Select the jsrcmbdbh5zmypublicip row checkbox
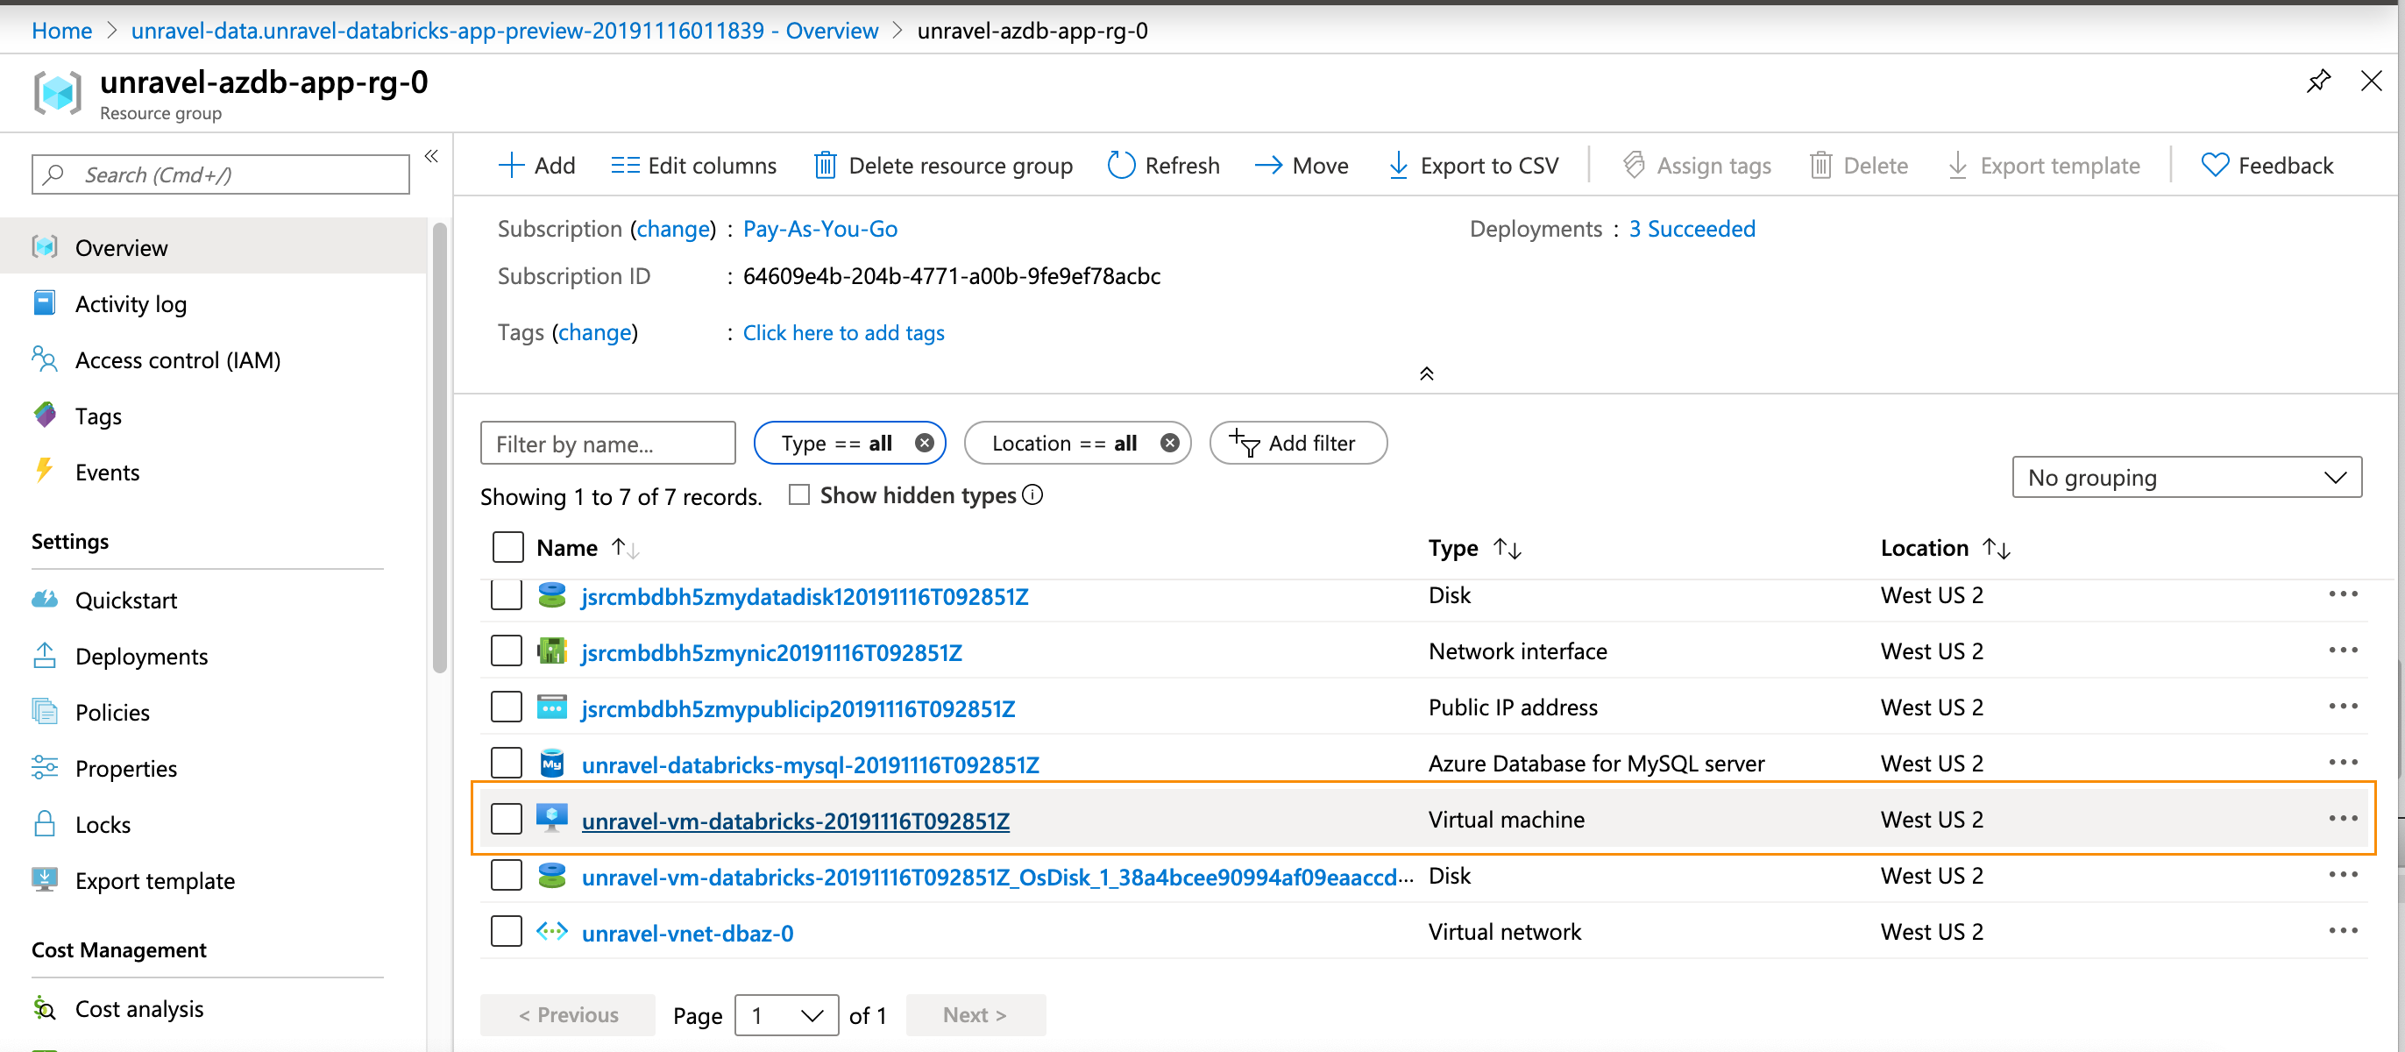The image size is (2405, 1052). pos(507,707)
